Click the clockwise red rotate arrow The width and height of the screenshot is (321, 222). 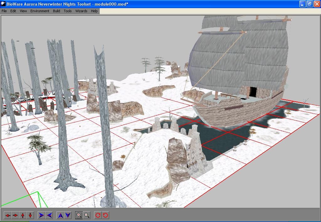[98, 215]
